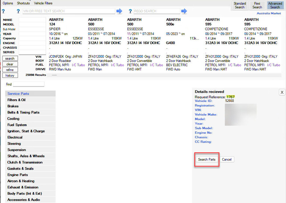Viewport: 286px width, 203px height.
Task: Click the Sub Model filter input
Action: coord(32,29)
